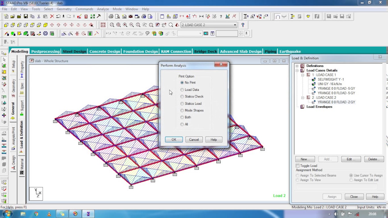The height and width of the screenshot is (218, 388).
Task: Select the UNI GY -16 kN/m tree item
Action: (329, 84)
